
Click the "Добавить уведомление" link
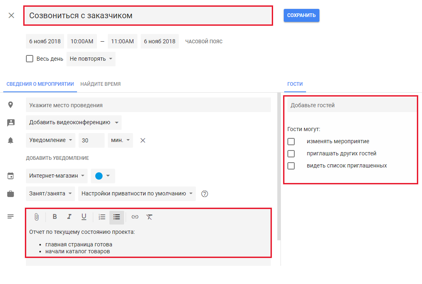[58, 158]
